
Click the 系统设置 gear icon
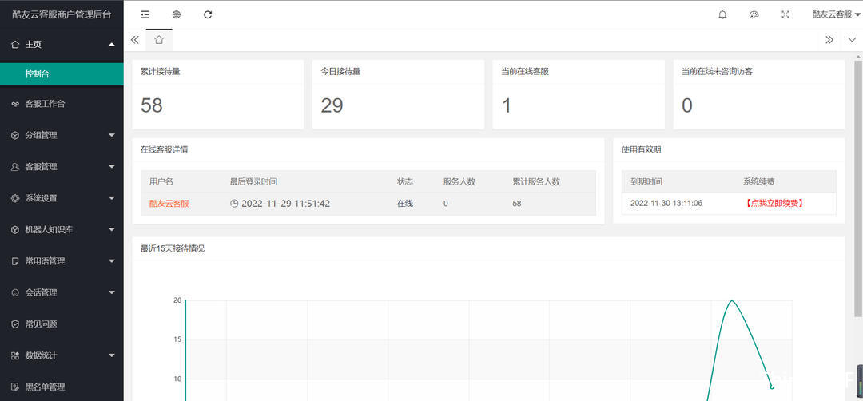(15, 198)
